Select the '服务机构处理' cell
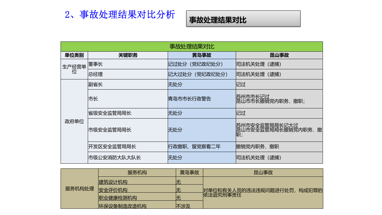Image resolution: width=382 pixels, height=215 pixels. click(x=80, y=188)
